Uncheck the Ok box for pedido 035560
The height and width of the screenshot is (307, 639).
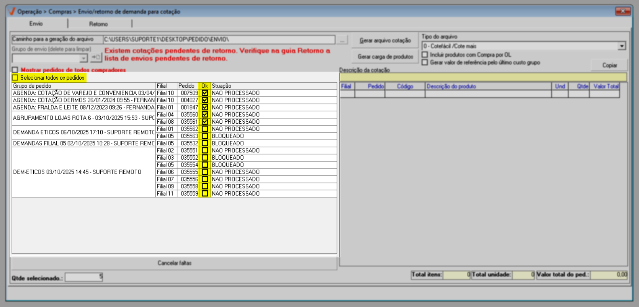[205, 114]
